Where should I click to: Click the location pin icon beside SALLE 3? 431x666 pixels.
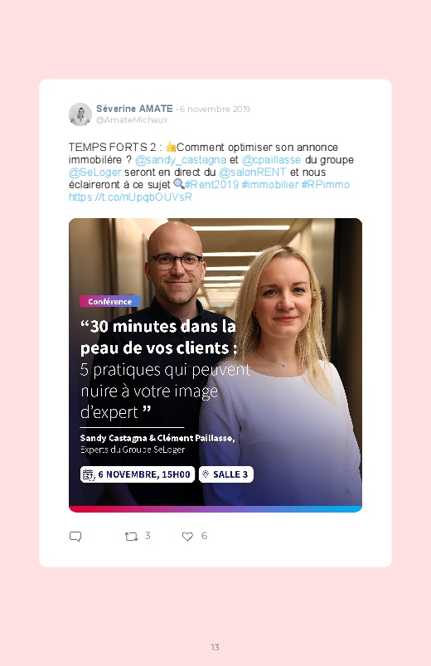point(206,474)
